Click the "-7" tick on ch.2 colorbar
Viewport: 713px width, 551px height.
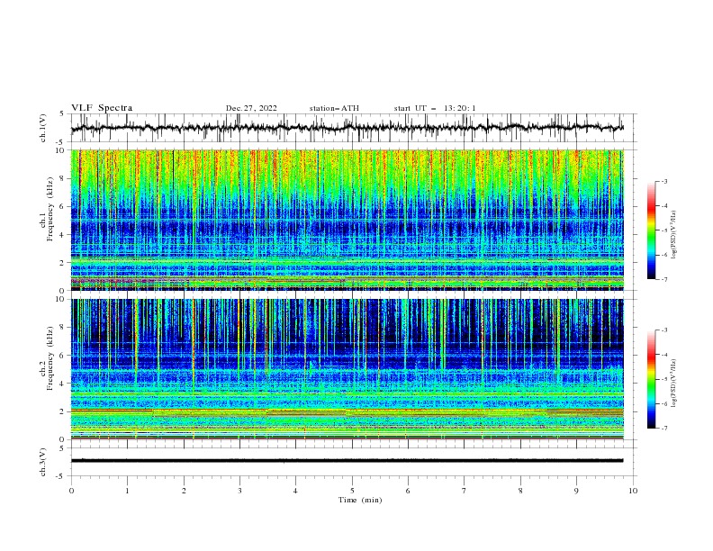pyautogui.click(x=664, y=429)
